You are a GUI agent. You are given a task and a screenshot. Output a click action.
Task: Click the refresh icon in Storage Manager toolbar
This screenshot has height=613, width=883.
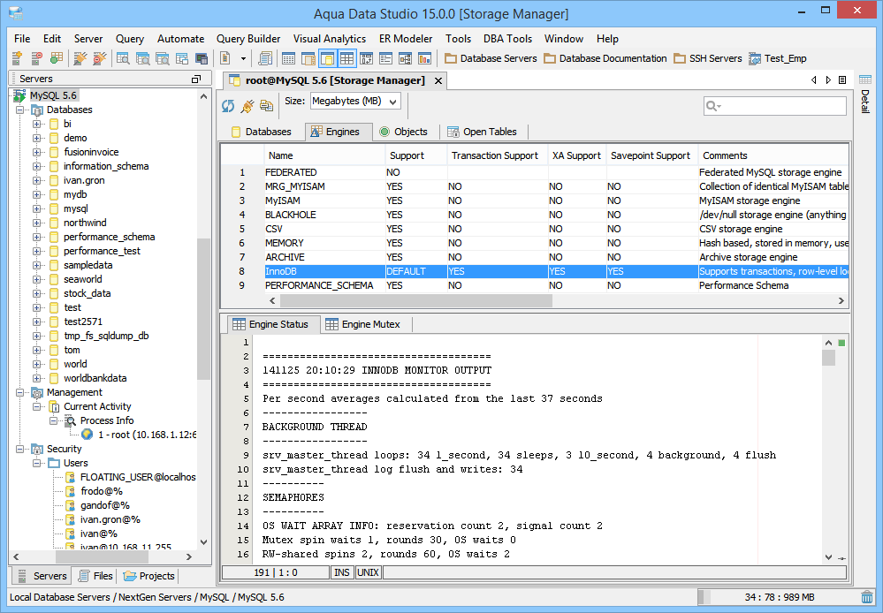228,106
